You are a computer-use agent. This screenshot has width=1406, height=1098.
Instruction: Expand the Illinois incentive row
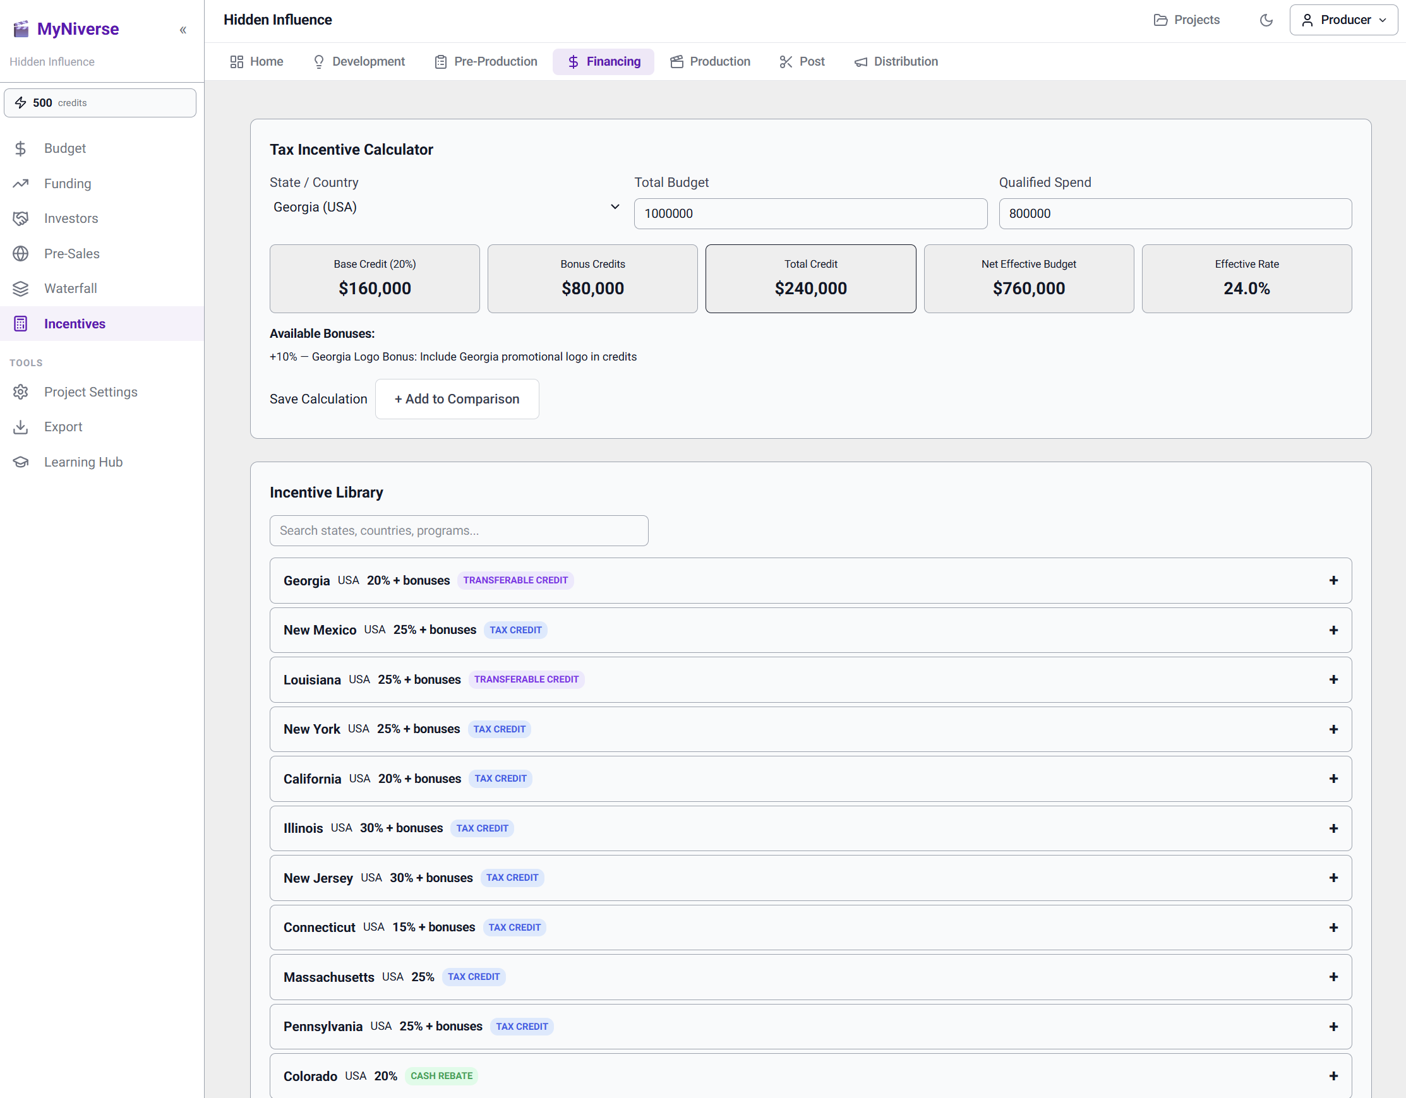click(1333, 828)
